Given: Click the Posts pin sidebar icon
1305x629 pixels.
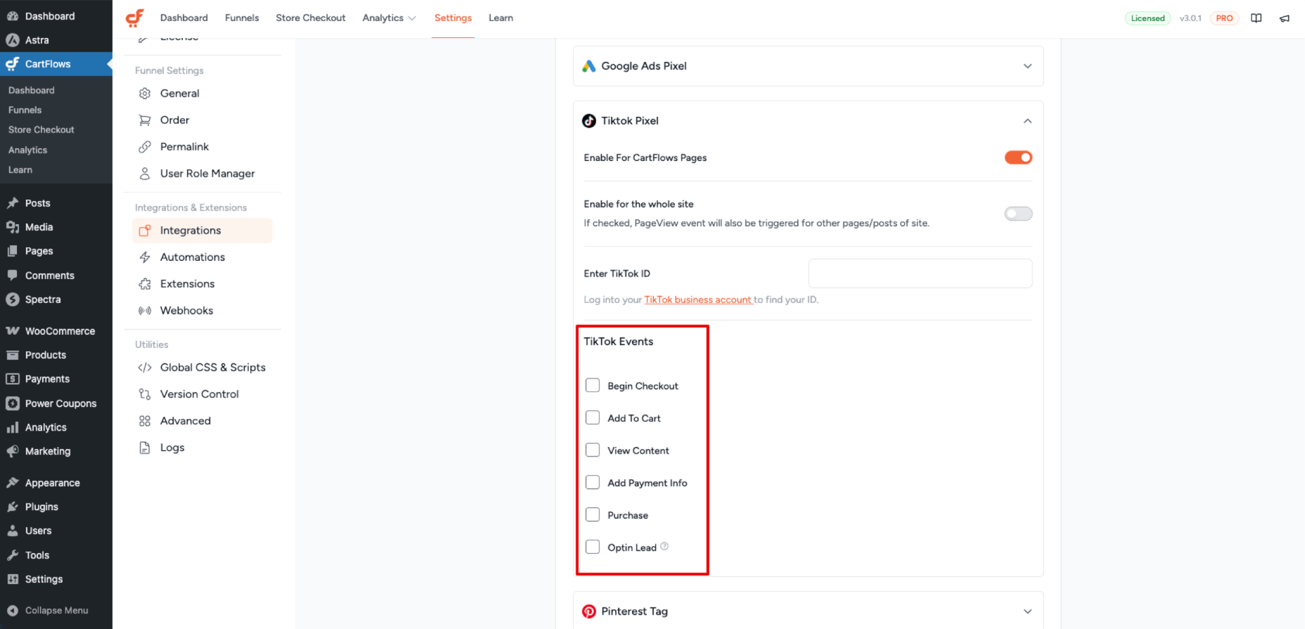Looking at the screenshot, I should pos(12,203).
